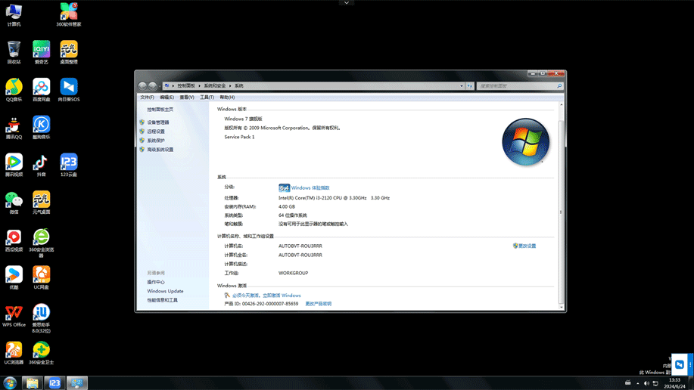The height and width of the screenshot is (390, 694).
Task: Open the 酷狗音乐 icon
Action: click(41, 127)
